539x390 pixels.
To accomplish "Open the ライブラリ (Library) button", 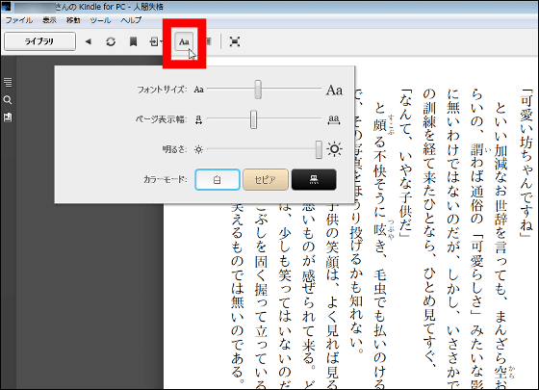I will pyautogui.click(x=39, y=41).
